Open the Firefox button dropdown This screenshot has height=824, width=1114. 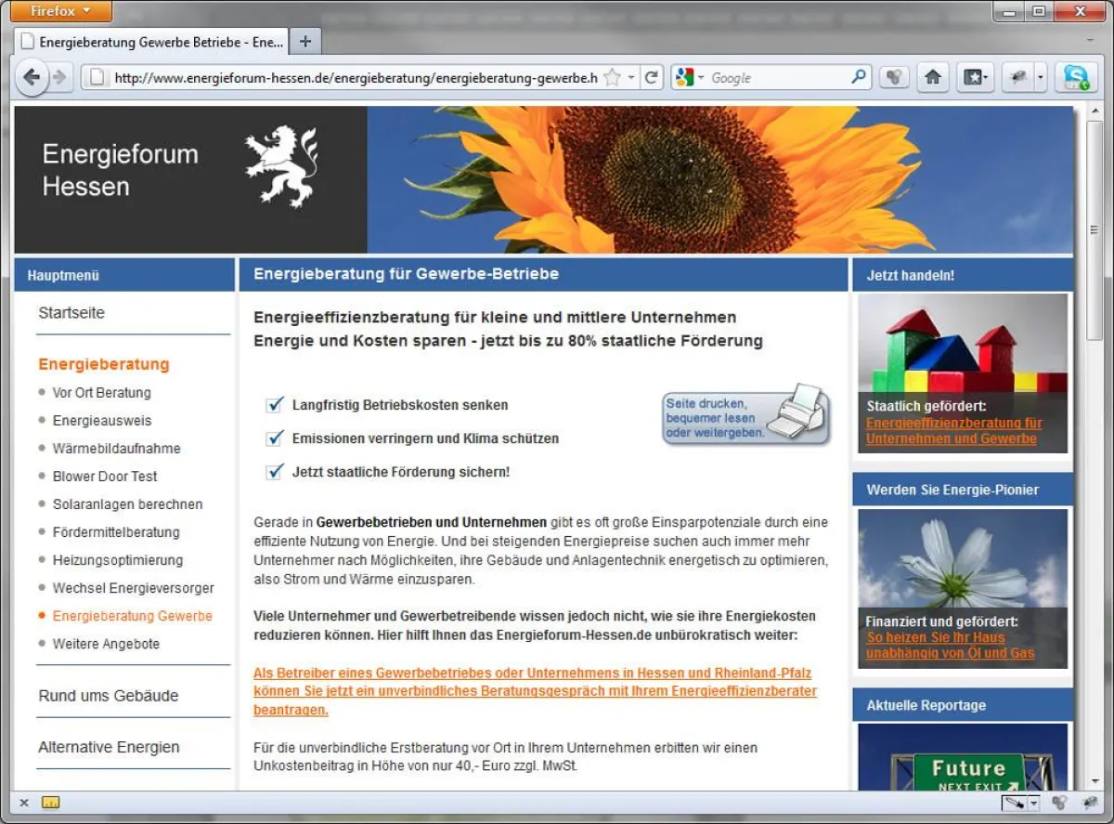[59, 11]
